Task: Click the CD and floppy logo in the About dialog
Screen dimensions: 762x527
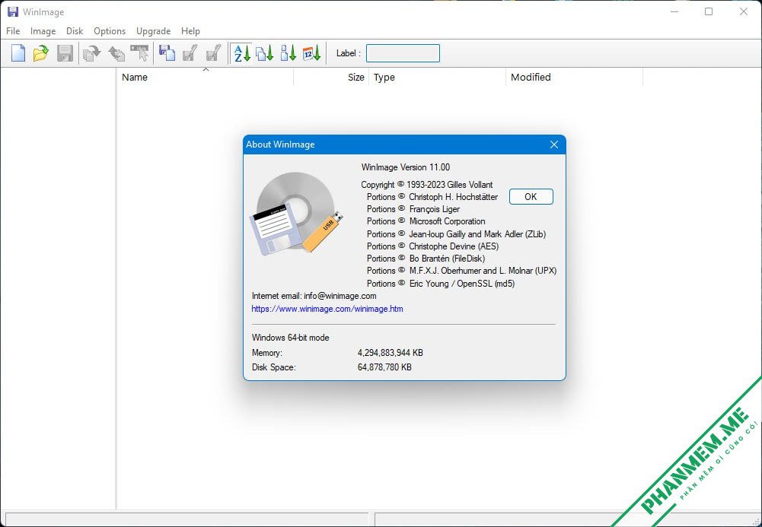Action: tap(296, 214)
